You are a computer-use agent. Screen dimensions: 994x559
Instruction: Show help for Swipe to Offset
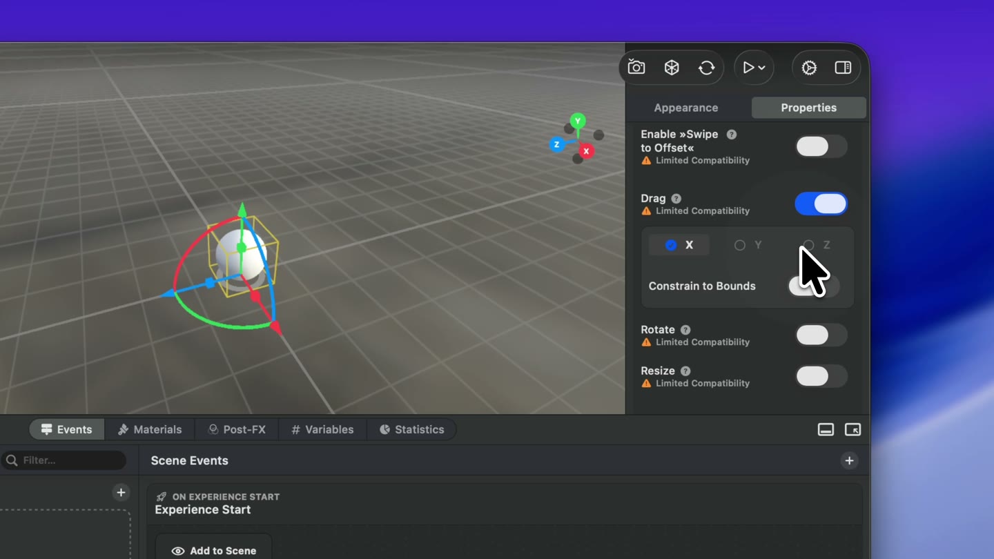(x=732, y=135)
